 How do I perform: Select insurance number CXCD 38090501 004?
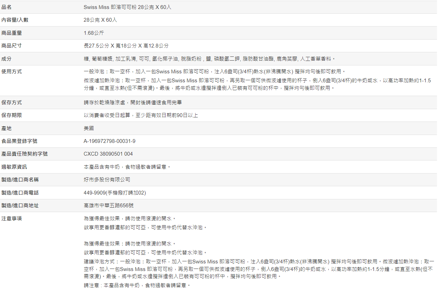tap(108, 154)
